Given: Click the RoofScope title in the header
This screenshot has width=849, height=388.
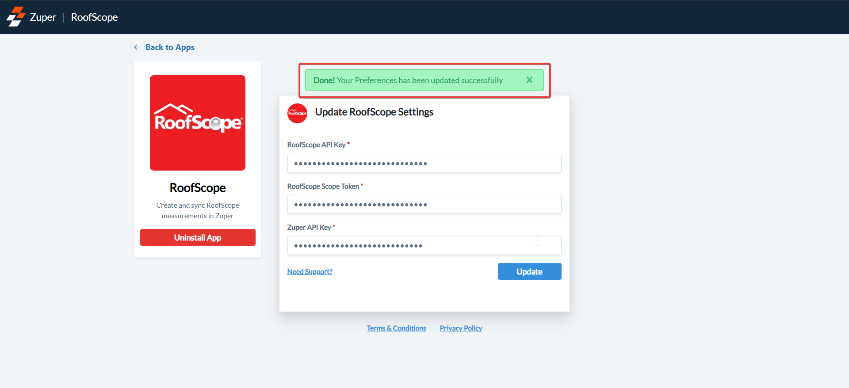Looking at the screenshot, I should click(94, 17).
